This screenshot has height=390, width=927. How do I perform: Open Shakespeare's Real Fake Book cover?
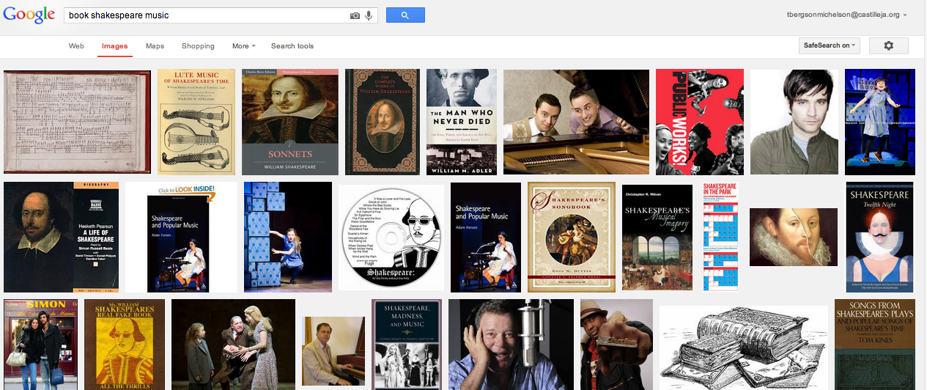pyautogui.click(x=125, y=345)
